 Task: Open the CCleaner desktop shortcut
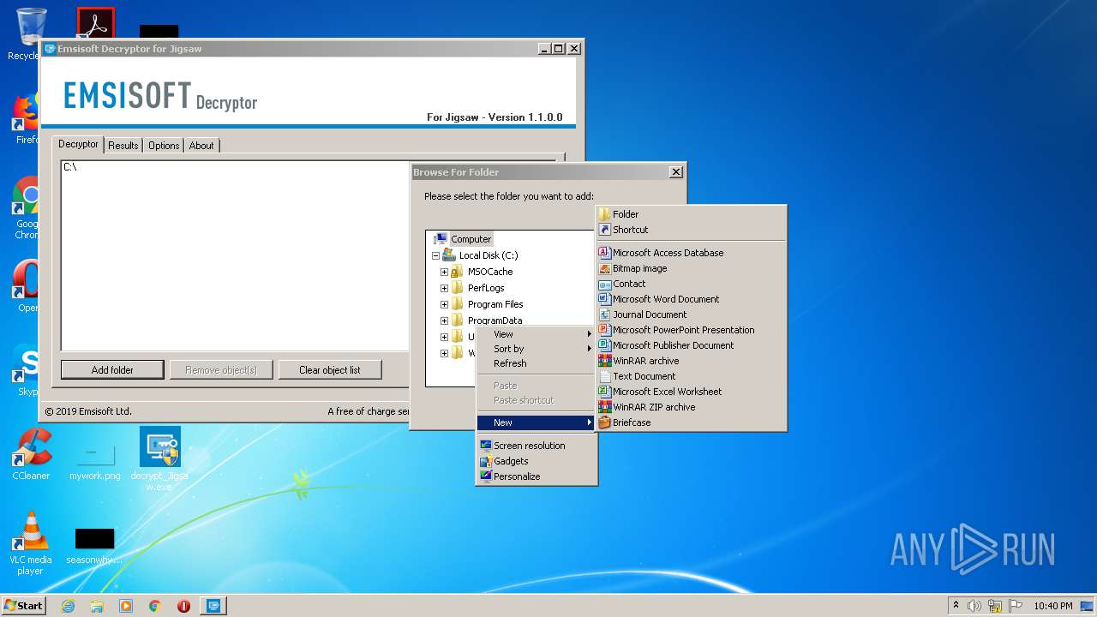(x=31, y=455)
